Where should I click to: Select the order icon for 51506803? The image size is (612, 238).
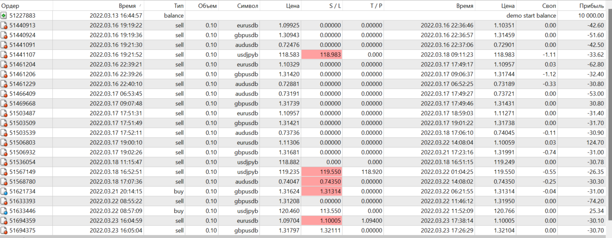point(4,143)
